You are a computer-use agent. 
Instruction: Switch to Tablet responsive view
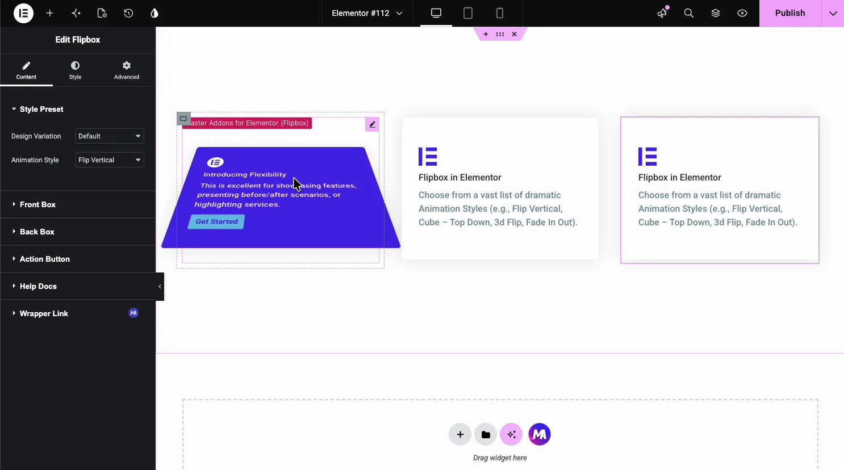pyautogui.click(x=468, y=13)
